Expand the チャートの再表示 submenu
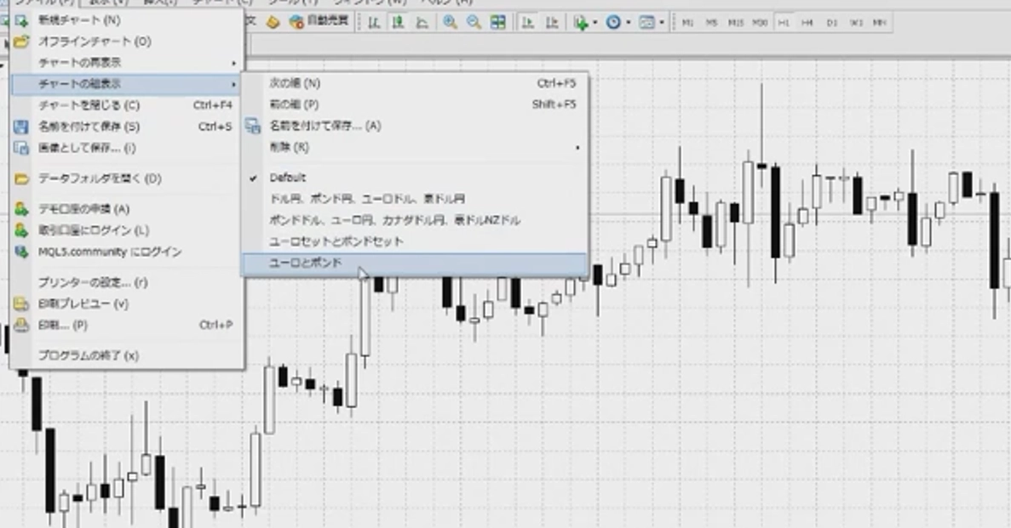This screenshot has width=1011, height=528. 127,62
